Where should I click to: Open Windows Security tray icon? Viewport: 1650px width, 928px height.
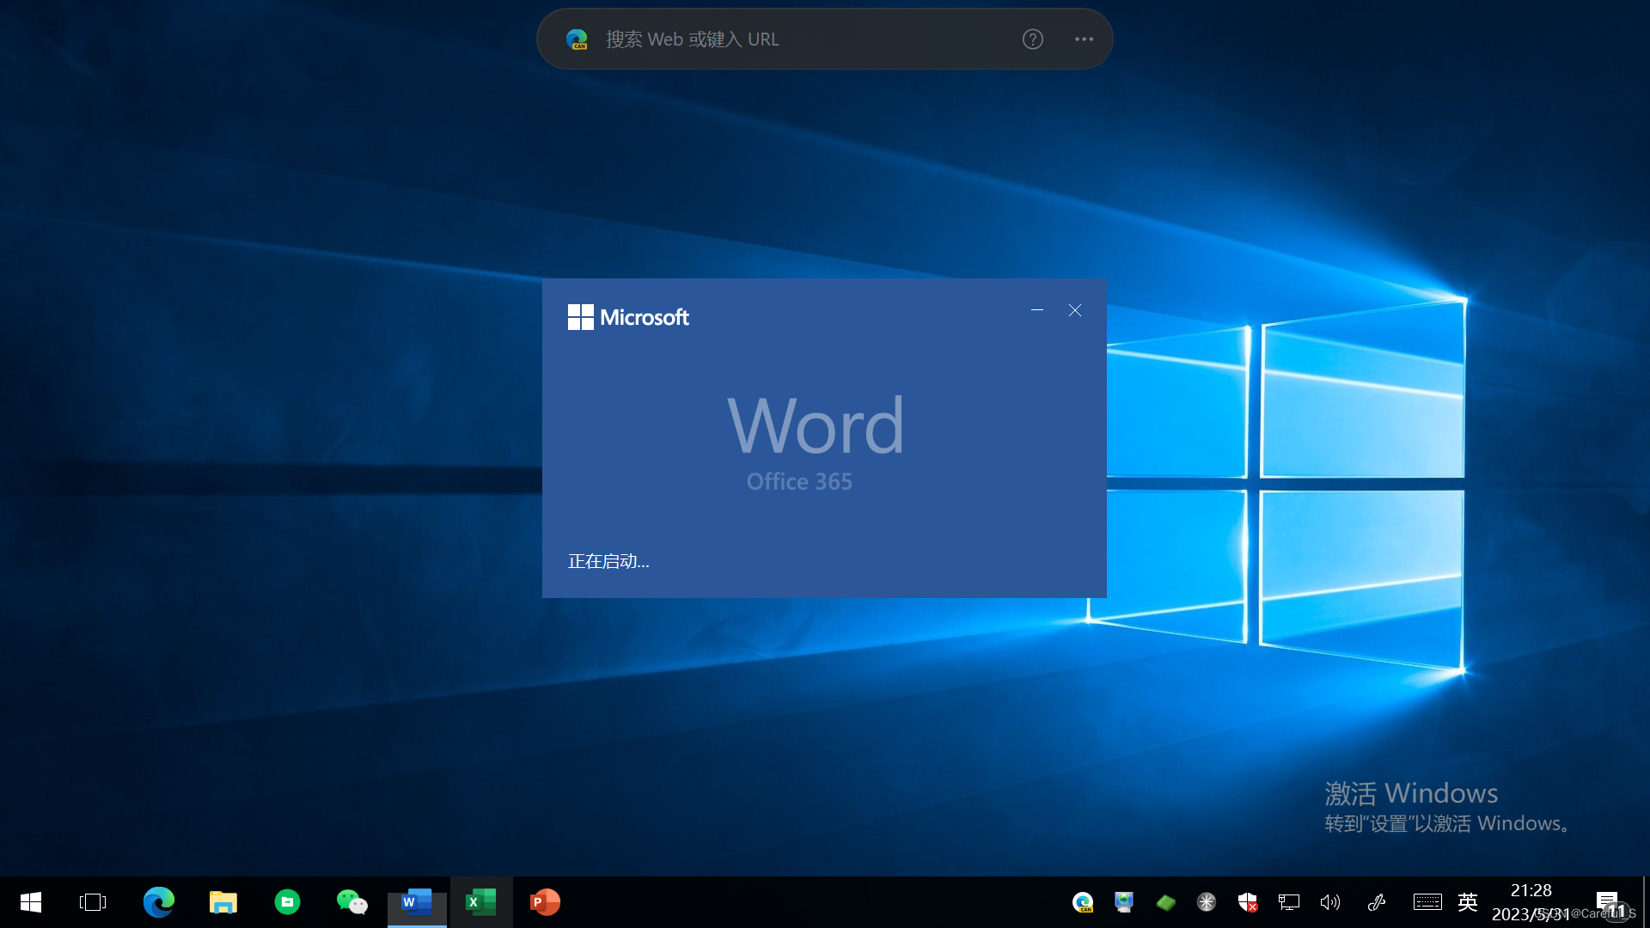tap(1248, 902)
